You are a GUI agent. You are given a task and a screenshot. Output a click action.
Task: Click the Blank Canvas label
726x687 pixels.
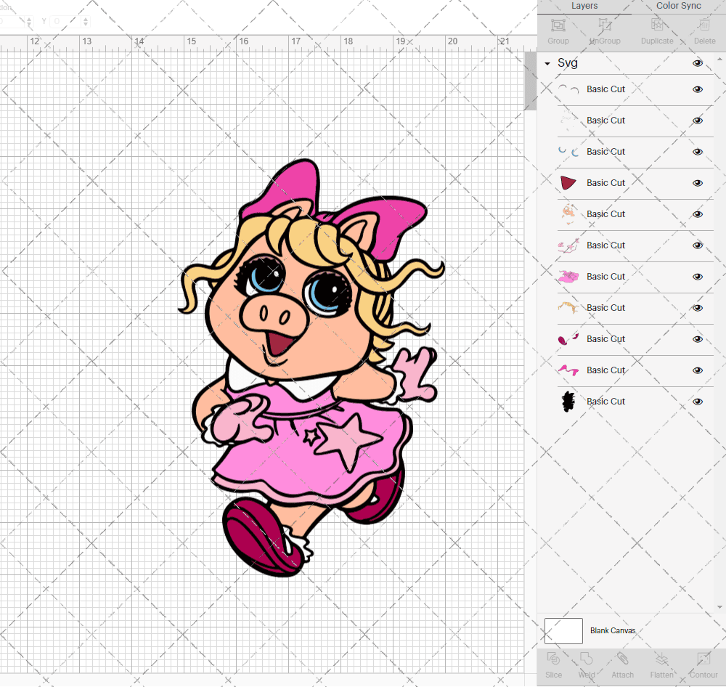[613, 631]
